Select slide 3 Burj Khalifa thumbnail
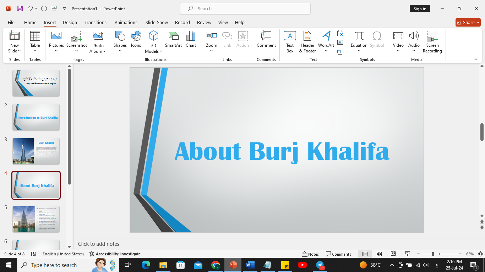Viewport: 485px width, 272px height. click(36, 151)
